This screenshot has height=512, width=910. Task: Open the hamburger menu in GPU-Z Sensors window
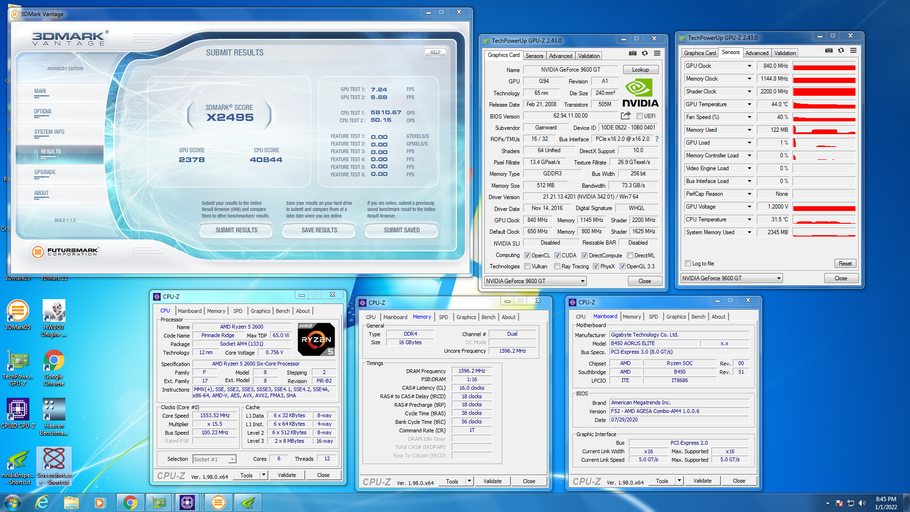pos(853,50)
